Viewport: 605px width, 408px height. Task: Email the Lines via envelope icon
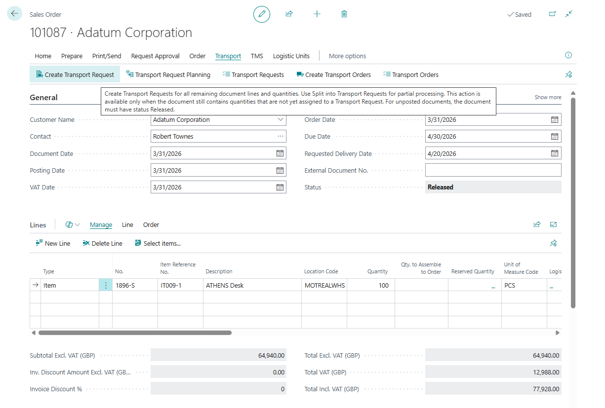553,224
